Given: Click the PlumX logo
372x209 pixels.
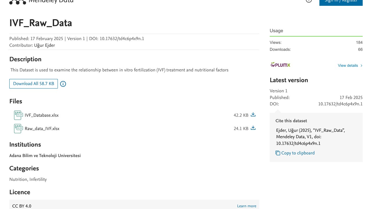Looking at the screenshot, I should click(280, 65).
